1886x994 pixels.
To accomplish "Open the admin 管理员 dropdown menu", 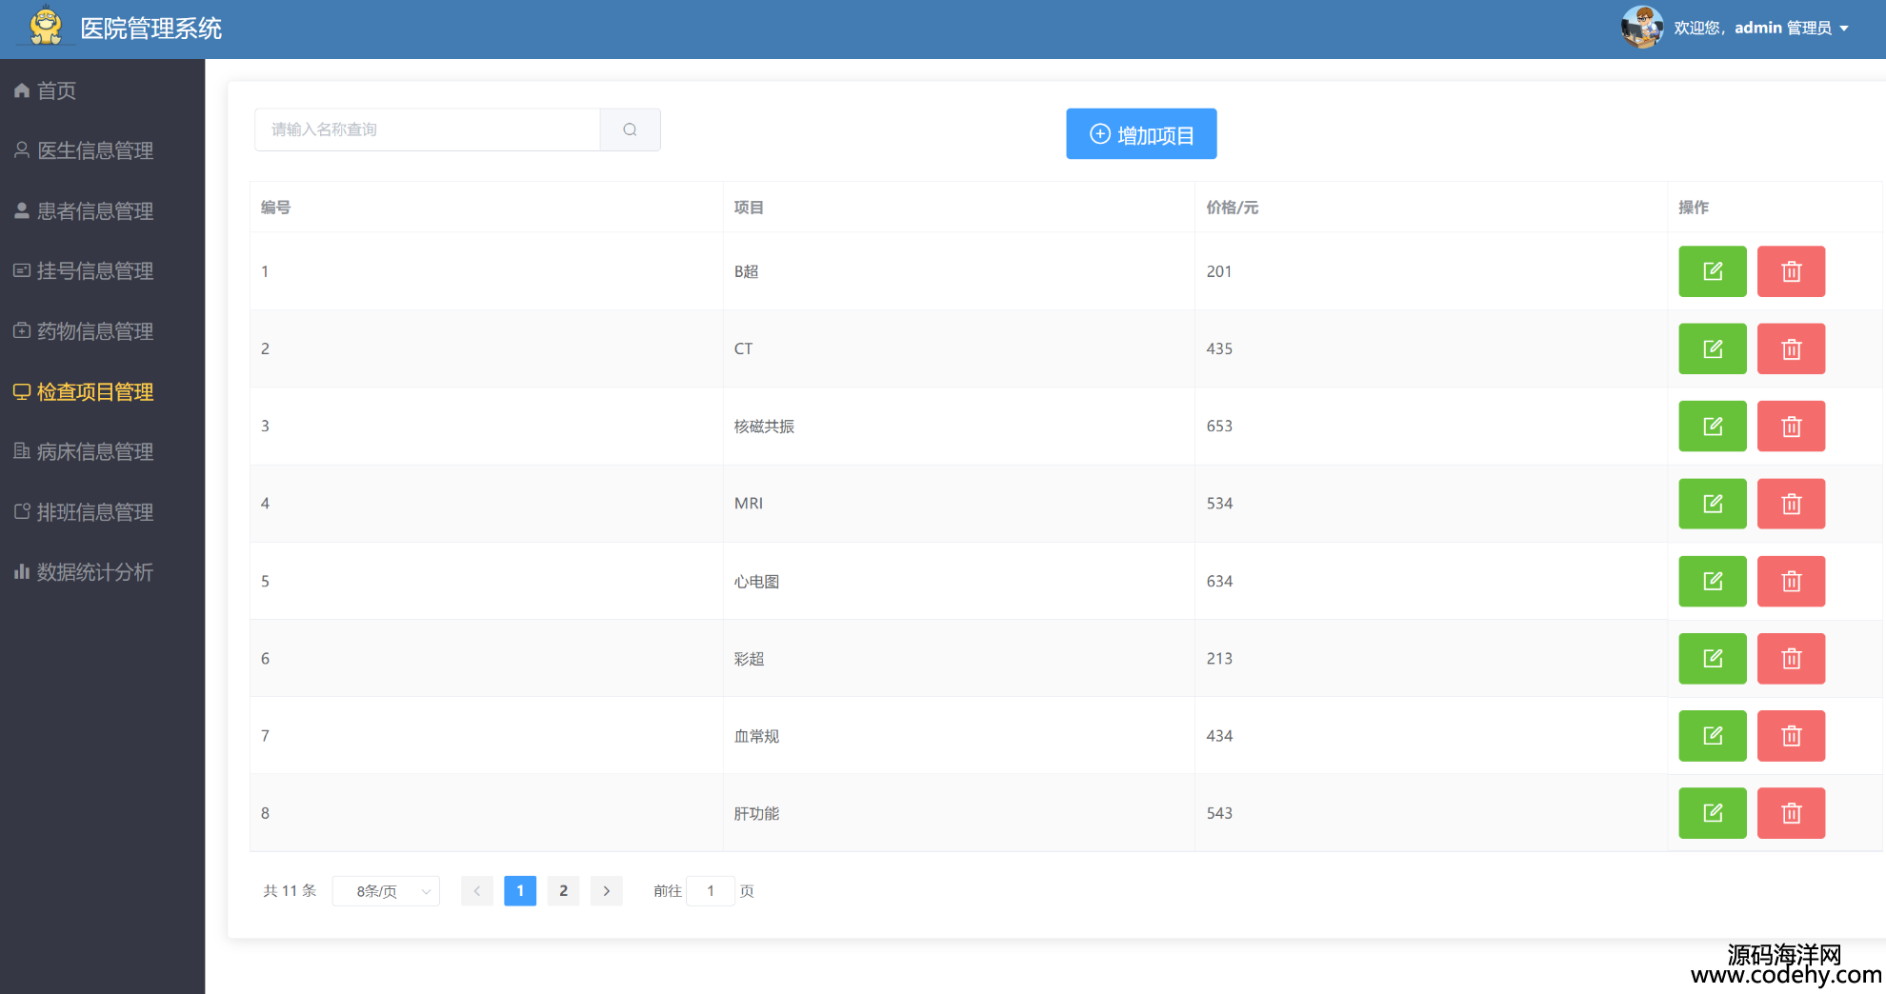I will point(1790,29).
